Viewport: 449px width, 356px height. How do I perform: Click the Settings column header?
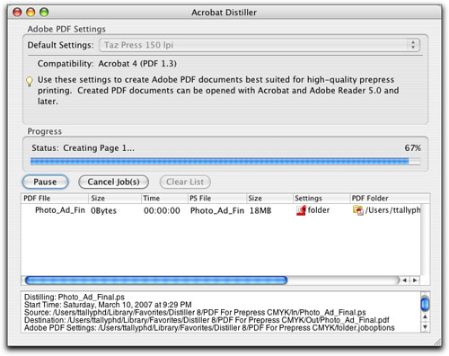click(321, 198)
